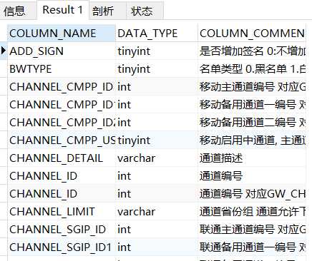Select the tinyint cell in the 移动启用中通道 row

pos(157,140)
